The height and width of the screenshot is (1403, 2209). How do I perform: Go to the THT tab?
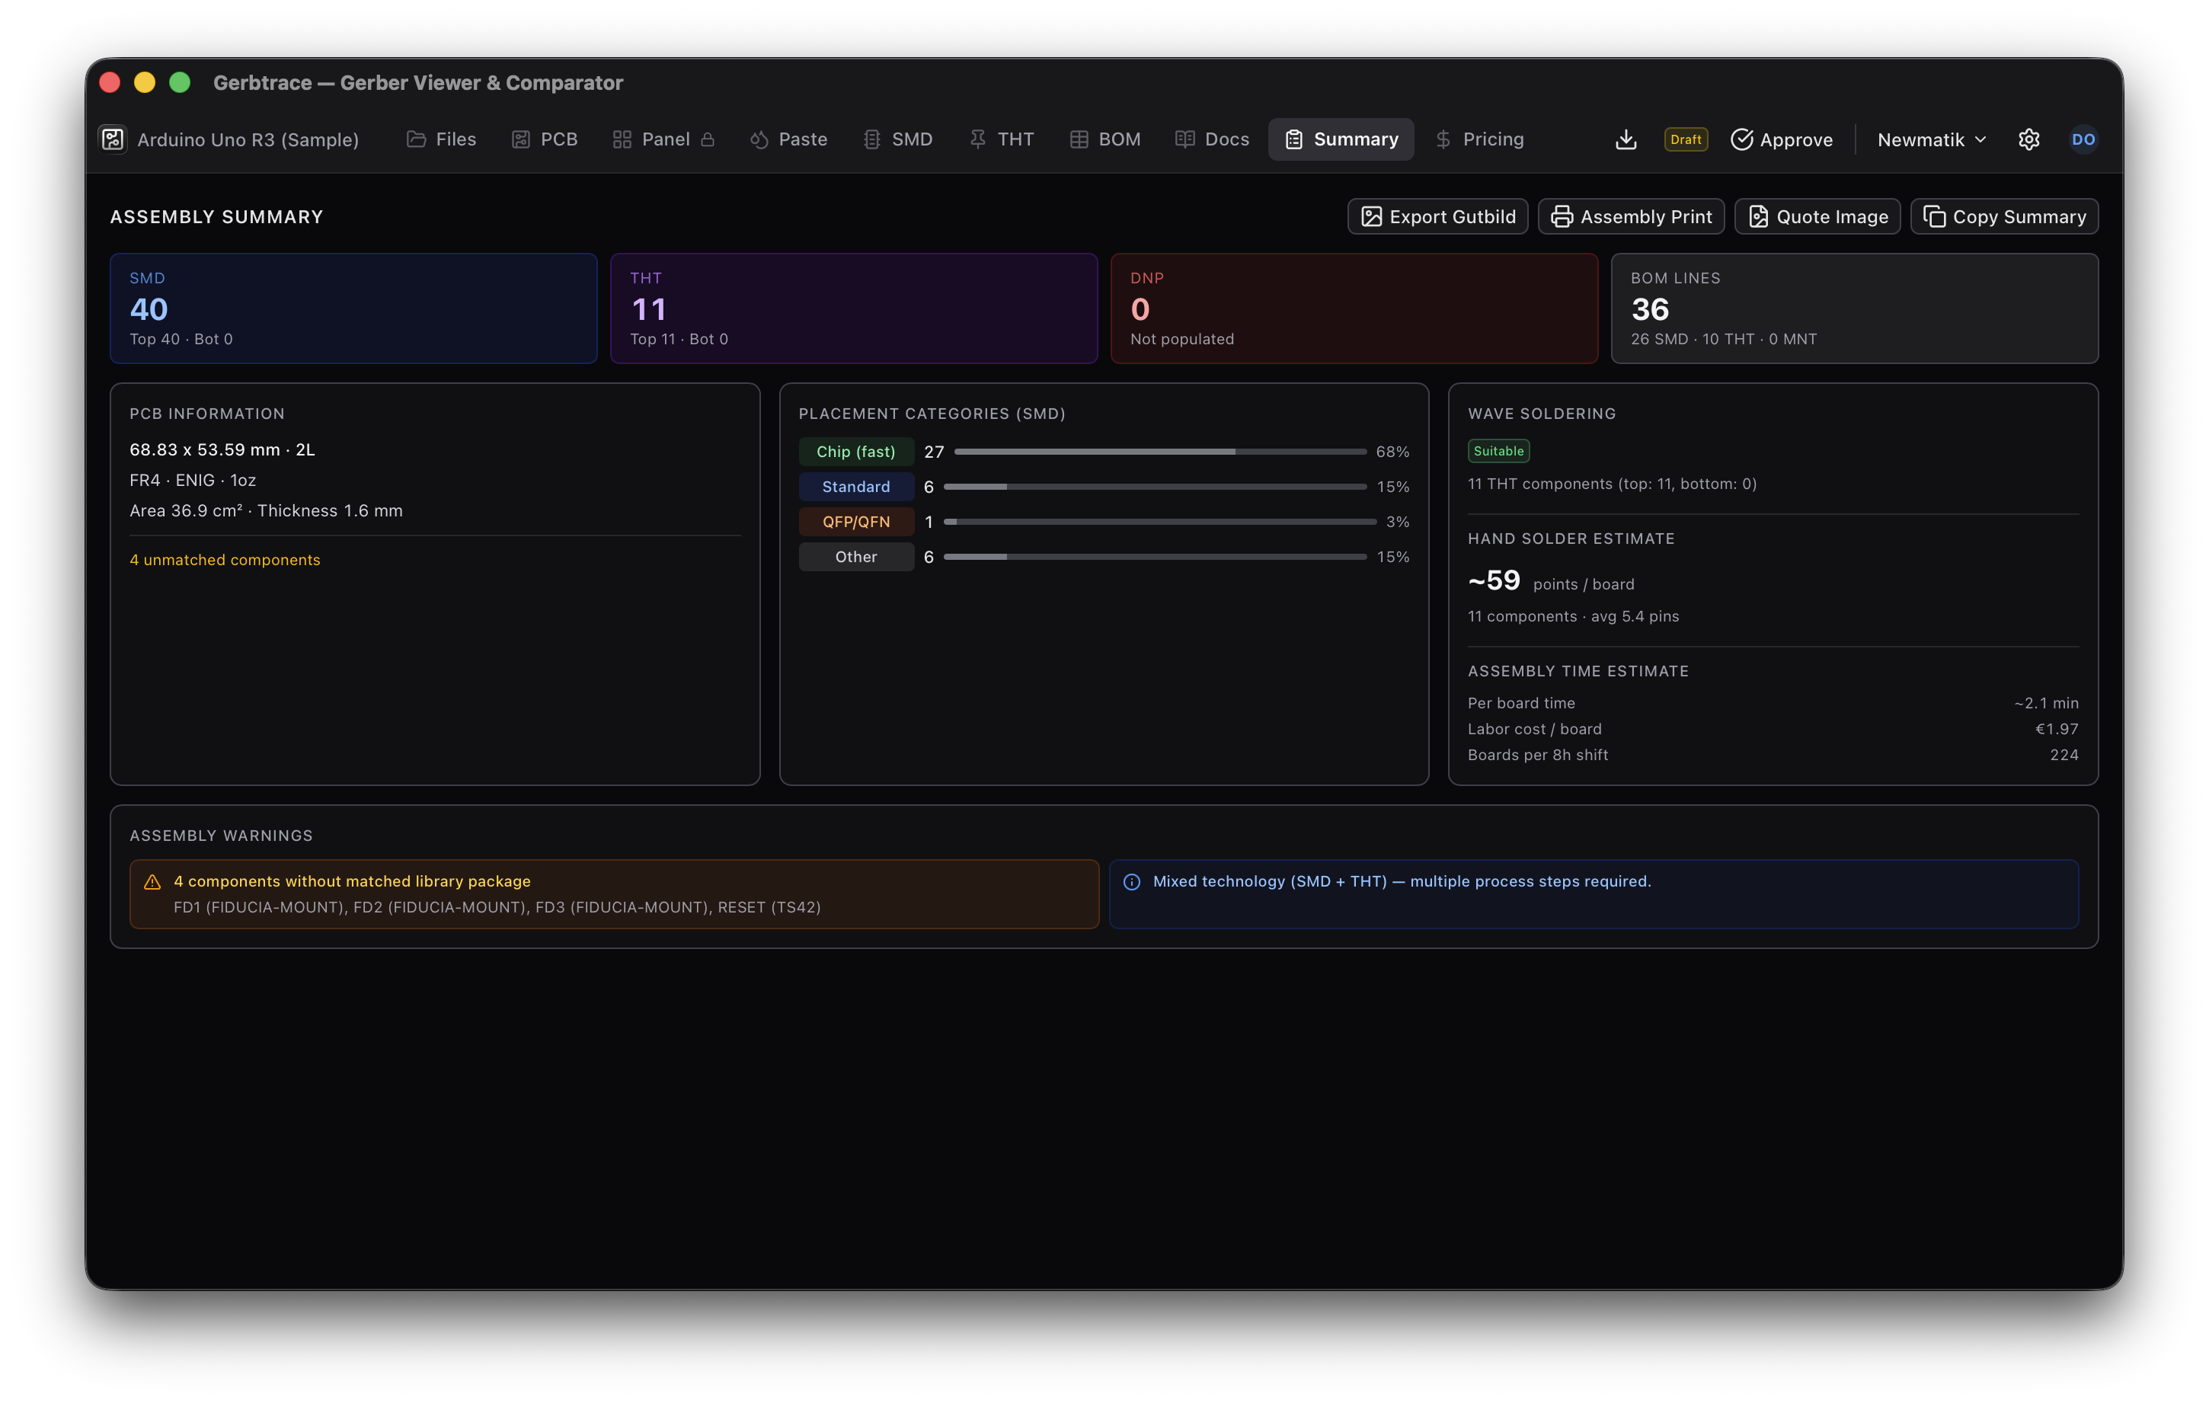point(1001,139)
